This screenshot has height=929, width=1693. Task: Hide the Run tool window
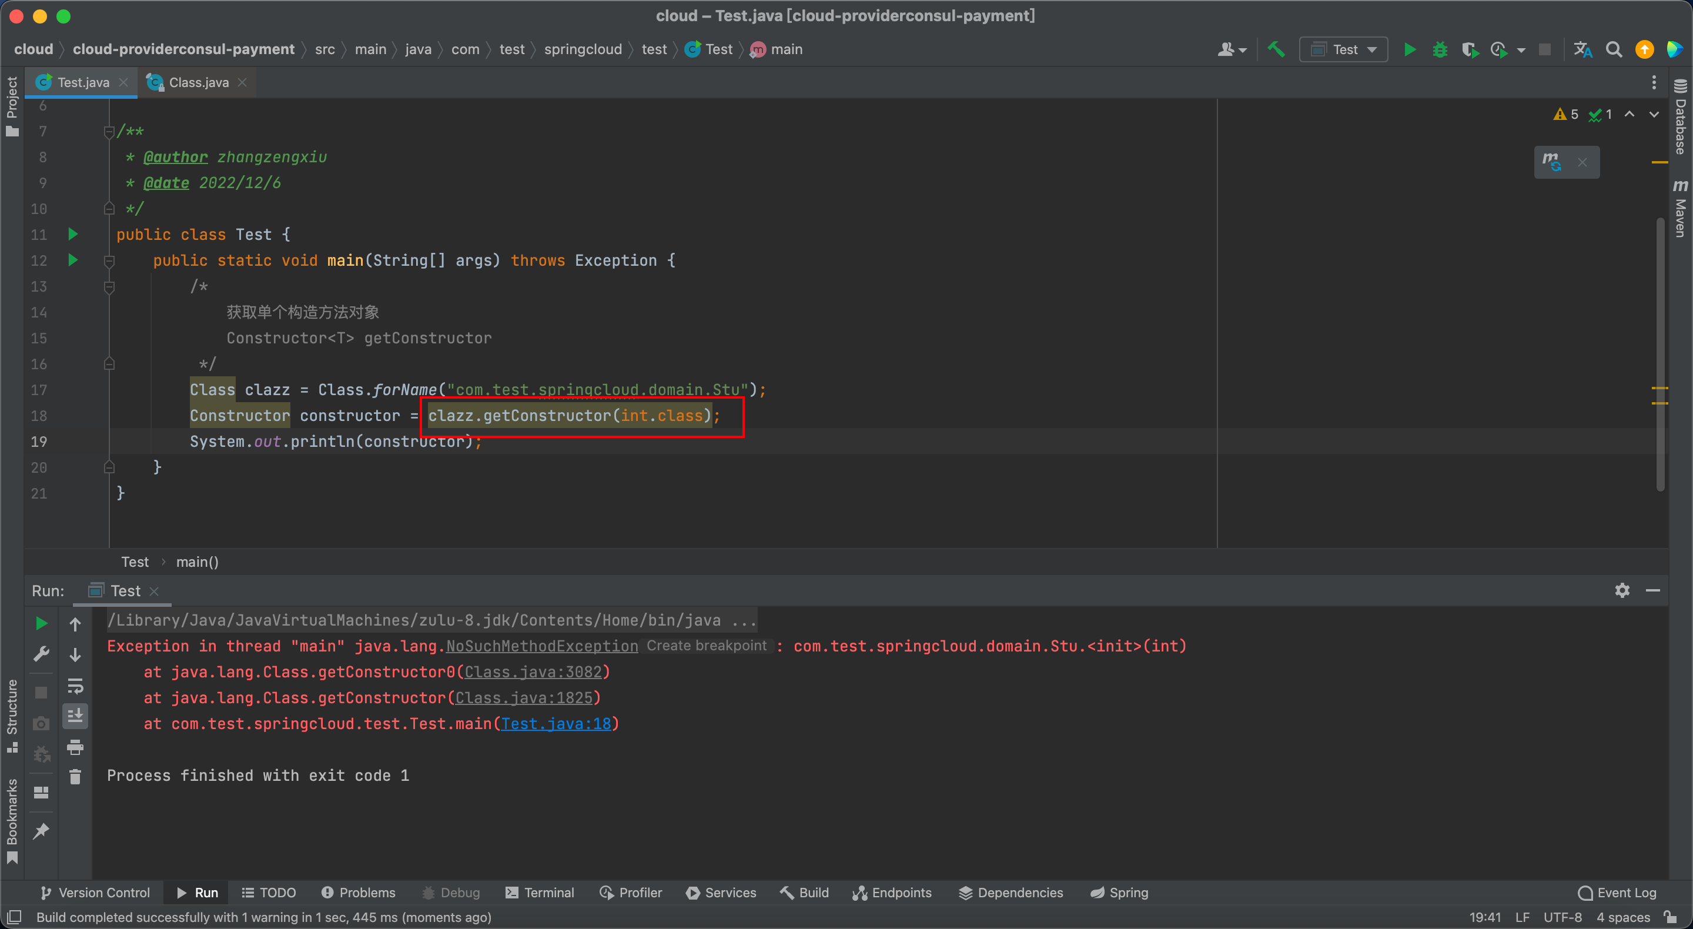[1652, 590]
